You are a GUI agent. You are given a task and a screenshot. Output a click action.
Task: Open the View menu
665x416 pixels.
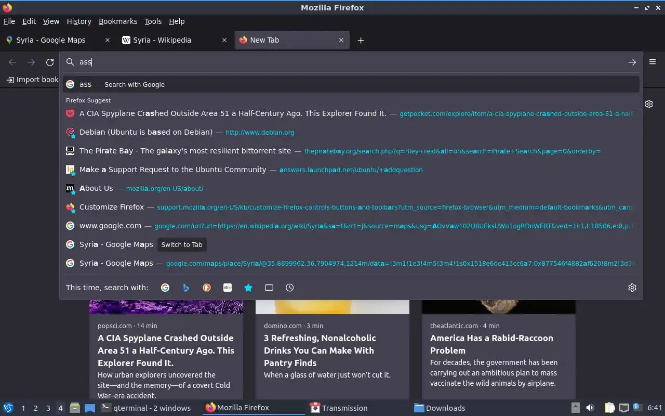pos(51,21)
